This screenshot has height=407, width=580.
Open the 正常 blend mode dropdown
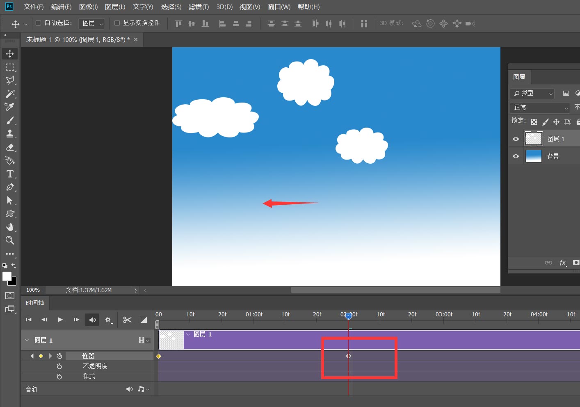point(541,107)
